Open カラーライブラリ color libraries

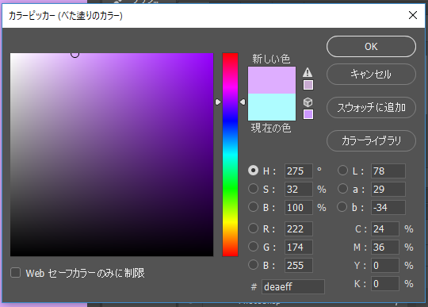coord(371,140)
